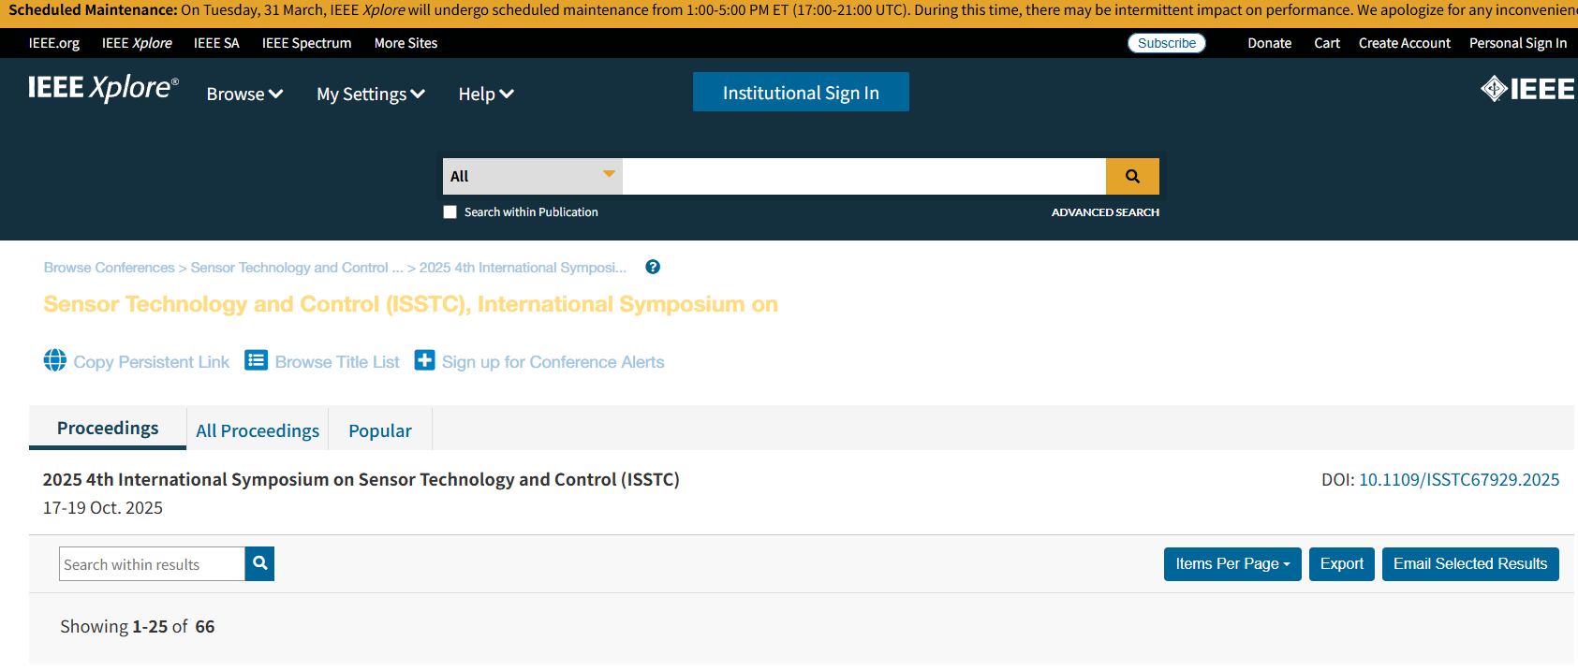
Task: Switch to the Popular tab
Action: [x=379, y=430]
